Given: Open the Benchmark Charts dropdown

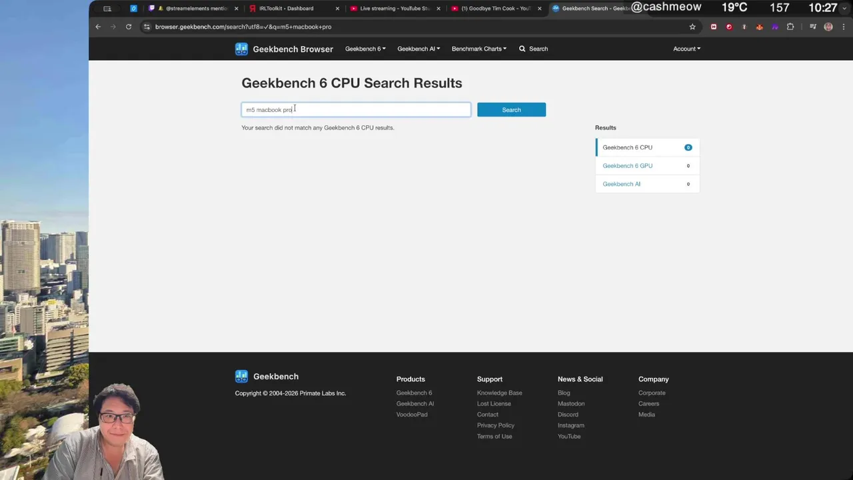Looking at the screenshot, I should (x=479, y=49).
